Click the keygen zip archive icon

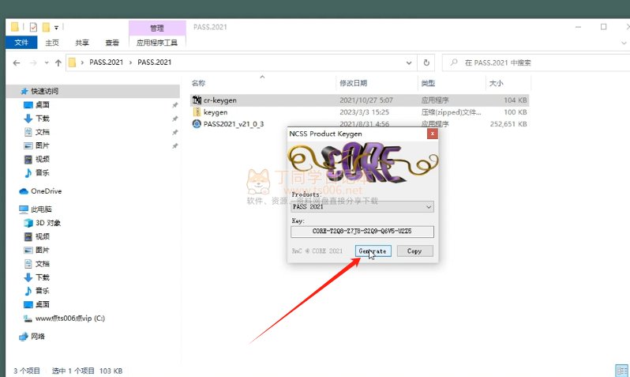(x=197, y=112)
